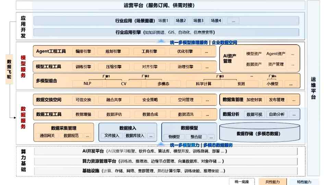Select the 场景1 box in 行业应用

click(x=163, y=21)
